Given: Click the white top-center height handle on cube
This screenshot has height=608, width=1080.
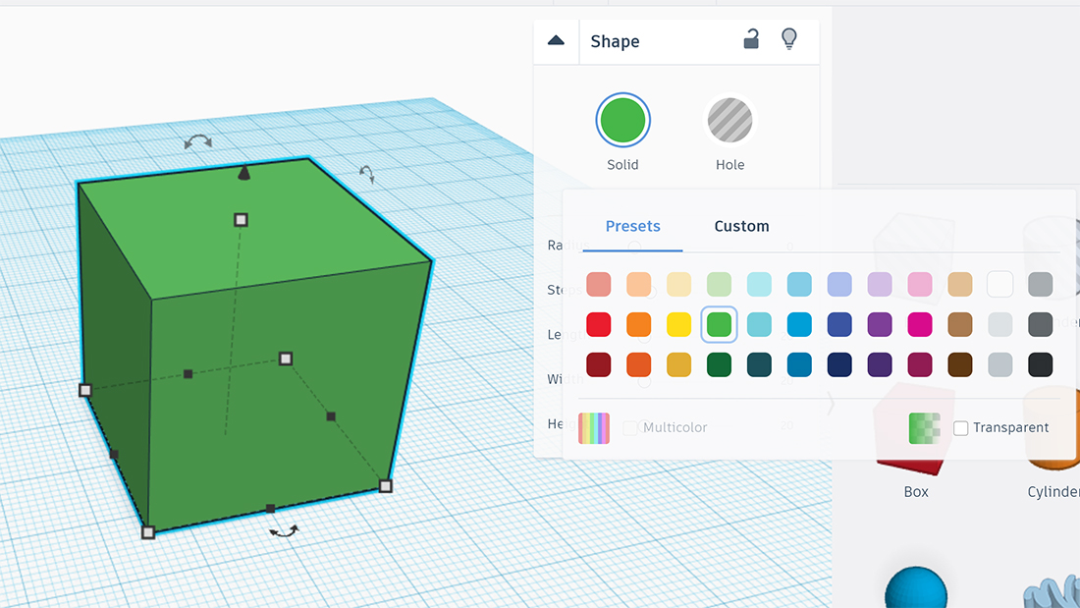Looking at the screenshot, I should (241, 220).
